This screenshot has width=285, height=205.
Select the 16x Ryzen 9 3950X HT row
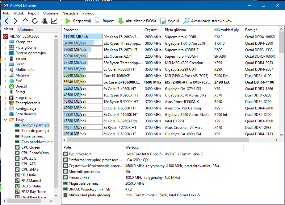[x=170, y=95]
